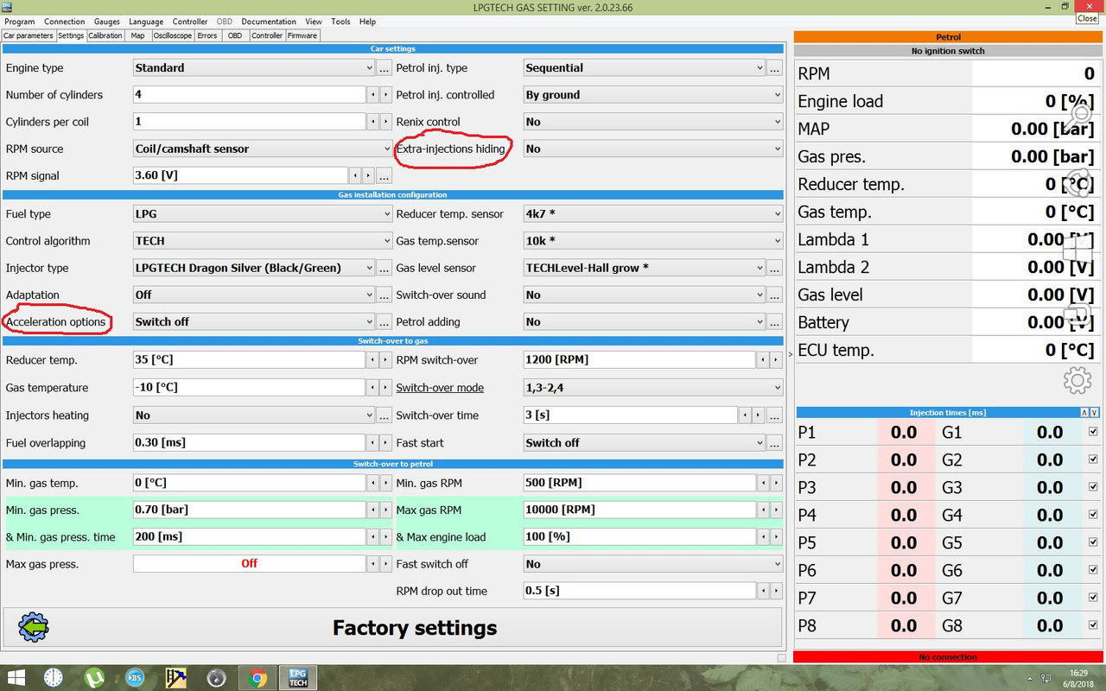1106x691 pixels.
Task: Open Engine type options with the ellipsis button
Action: tap(385, 67)
